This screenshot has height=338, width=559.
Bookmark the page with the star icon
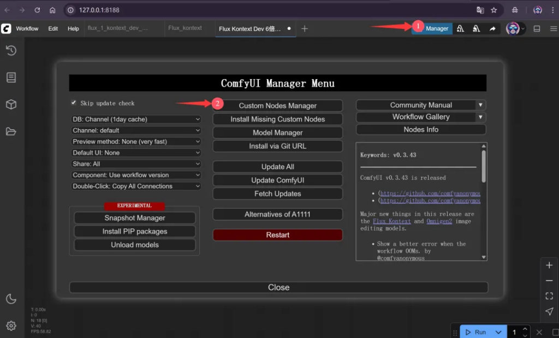pyautogui.click(x=493, y=10)
